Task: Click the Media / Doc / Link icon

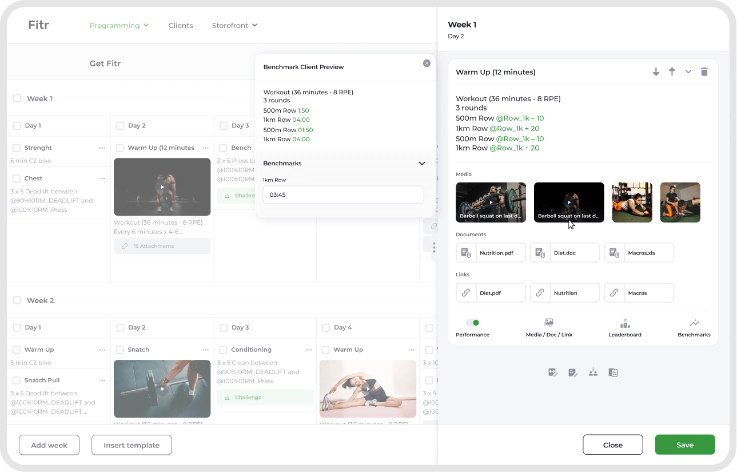Action: 549,324
